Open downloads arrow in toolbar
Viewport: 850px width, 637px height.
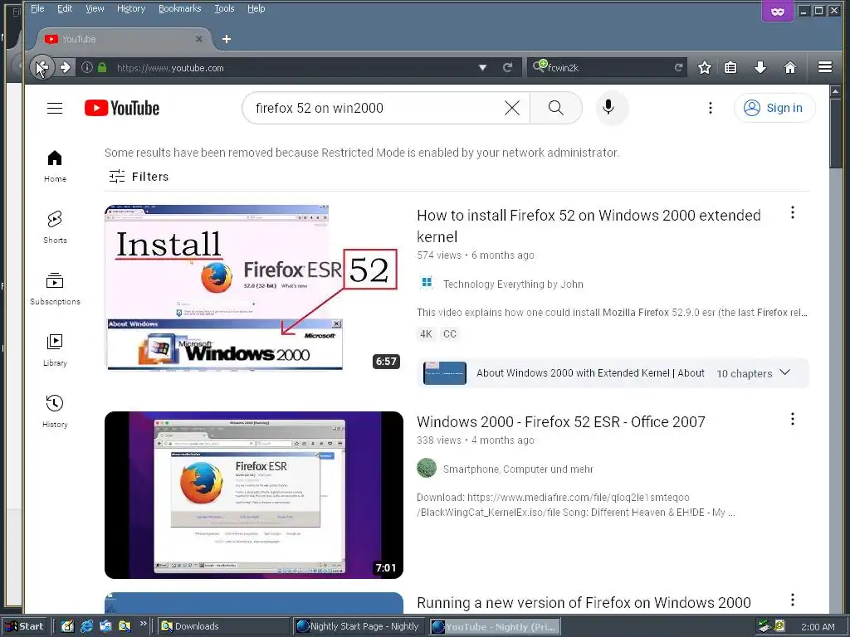760,67
